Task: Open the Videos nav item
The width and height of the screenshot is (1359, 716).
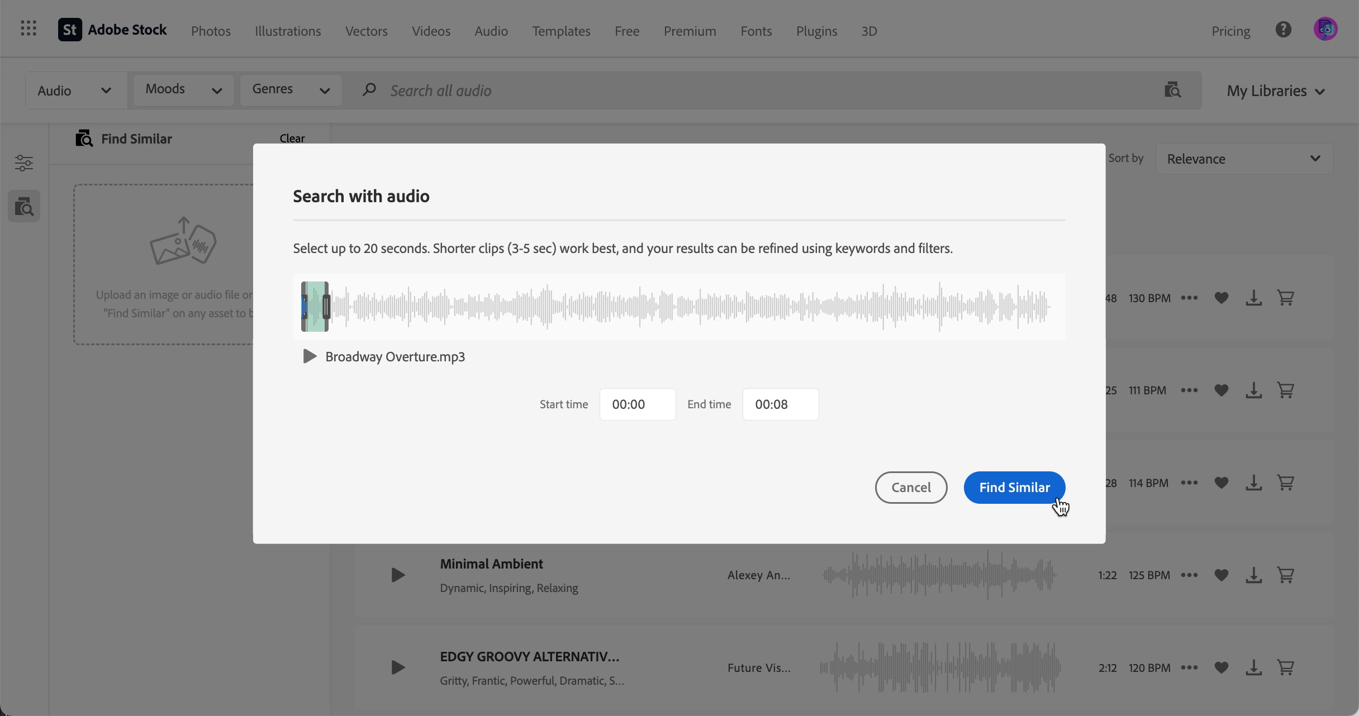Action: pyautogui.click(x=431, y=31)
